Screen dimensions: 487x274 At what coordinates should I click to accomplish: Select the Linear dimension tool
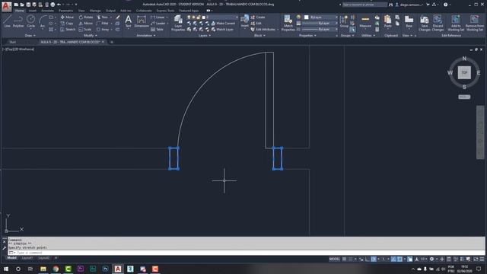pos(158,17)
